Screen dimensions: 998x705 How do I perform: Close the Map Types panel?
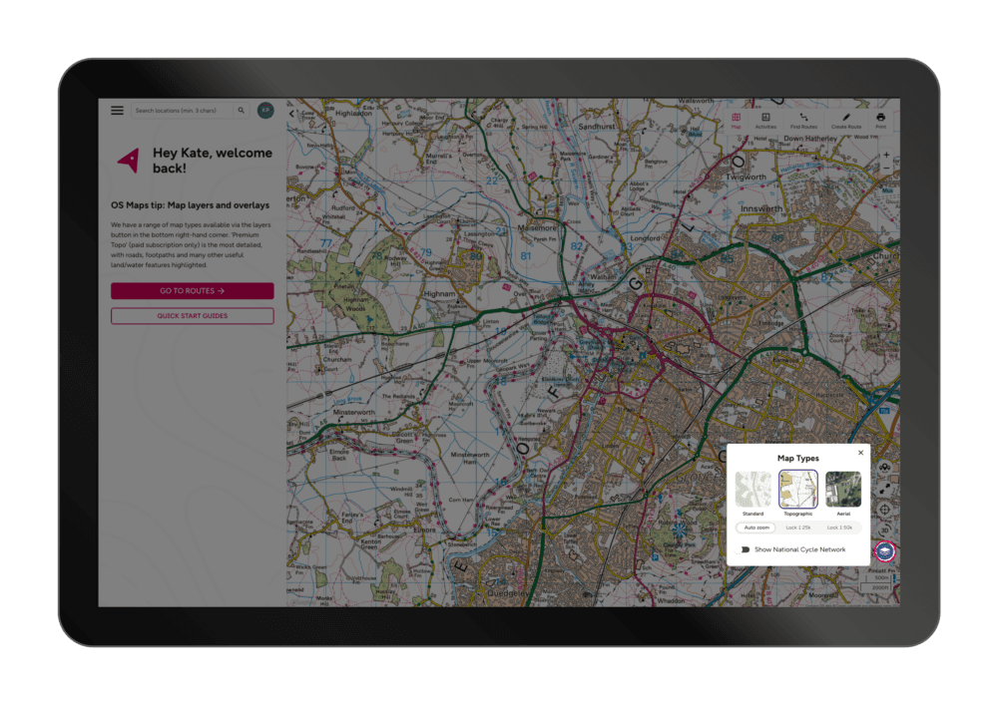(860, 453)
